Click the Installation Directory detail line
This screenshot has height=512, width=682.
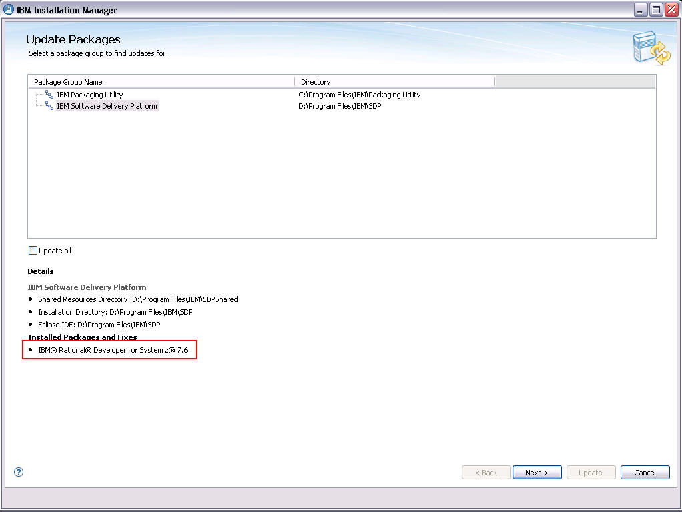point(115,312)
